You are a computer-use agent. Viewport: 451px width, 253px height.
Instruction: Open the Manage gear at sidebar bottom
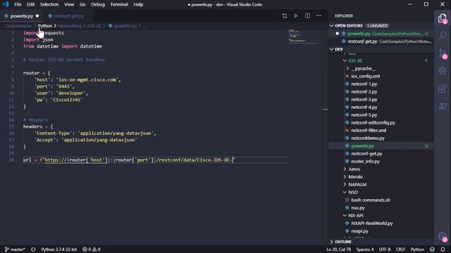(443, 237)
